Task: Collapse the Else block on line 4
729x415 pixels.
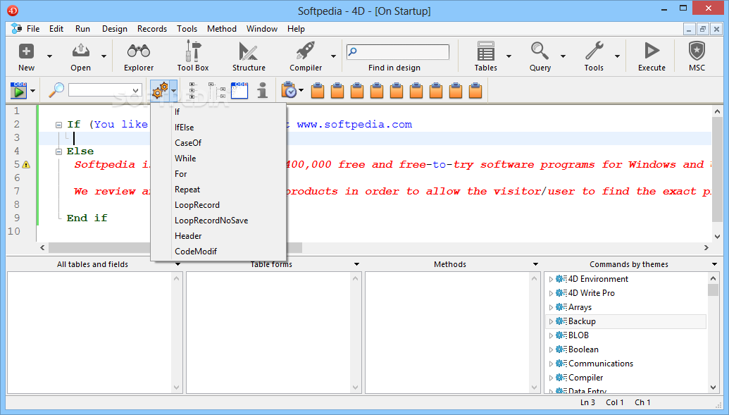Action: [x=58, y=151]
